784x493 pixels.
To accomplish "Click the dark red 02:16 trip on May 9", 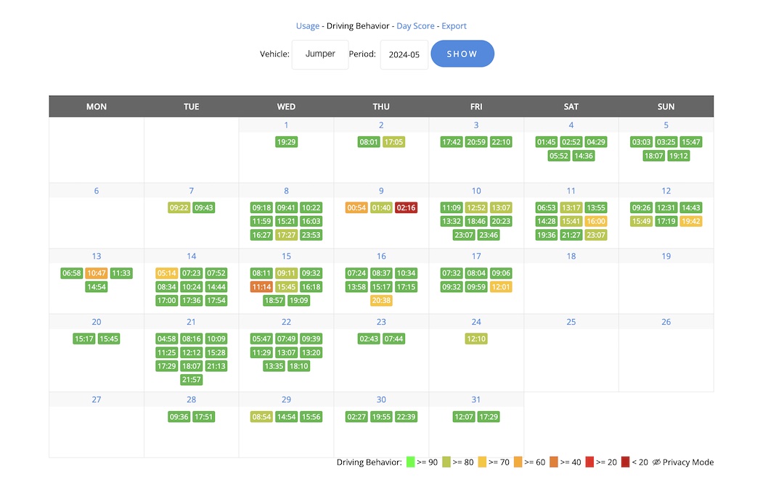I will point(407,208).
